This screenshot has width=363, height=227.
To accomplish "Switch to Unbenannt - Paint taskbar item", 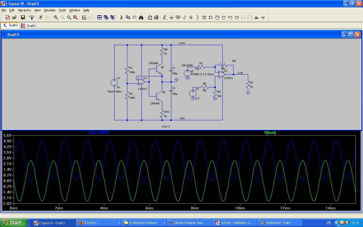I will pyautogui.click(x=280, y=223).
